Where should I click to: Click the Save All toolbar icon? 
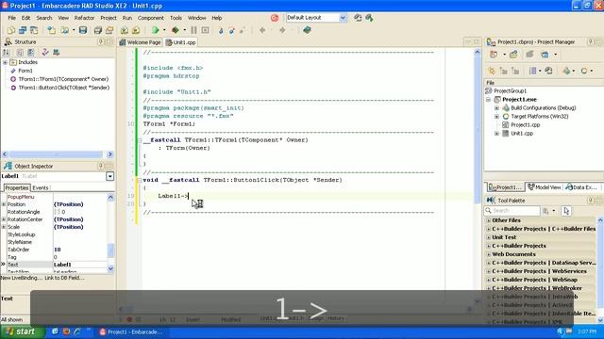click(98, 30)
